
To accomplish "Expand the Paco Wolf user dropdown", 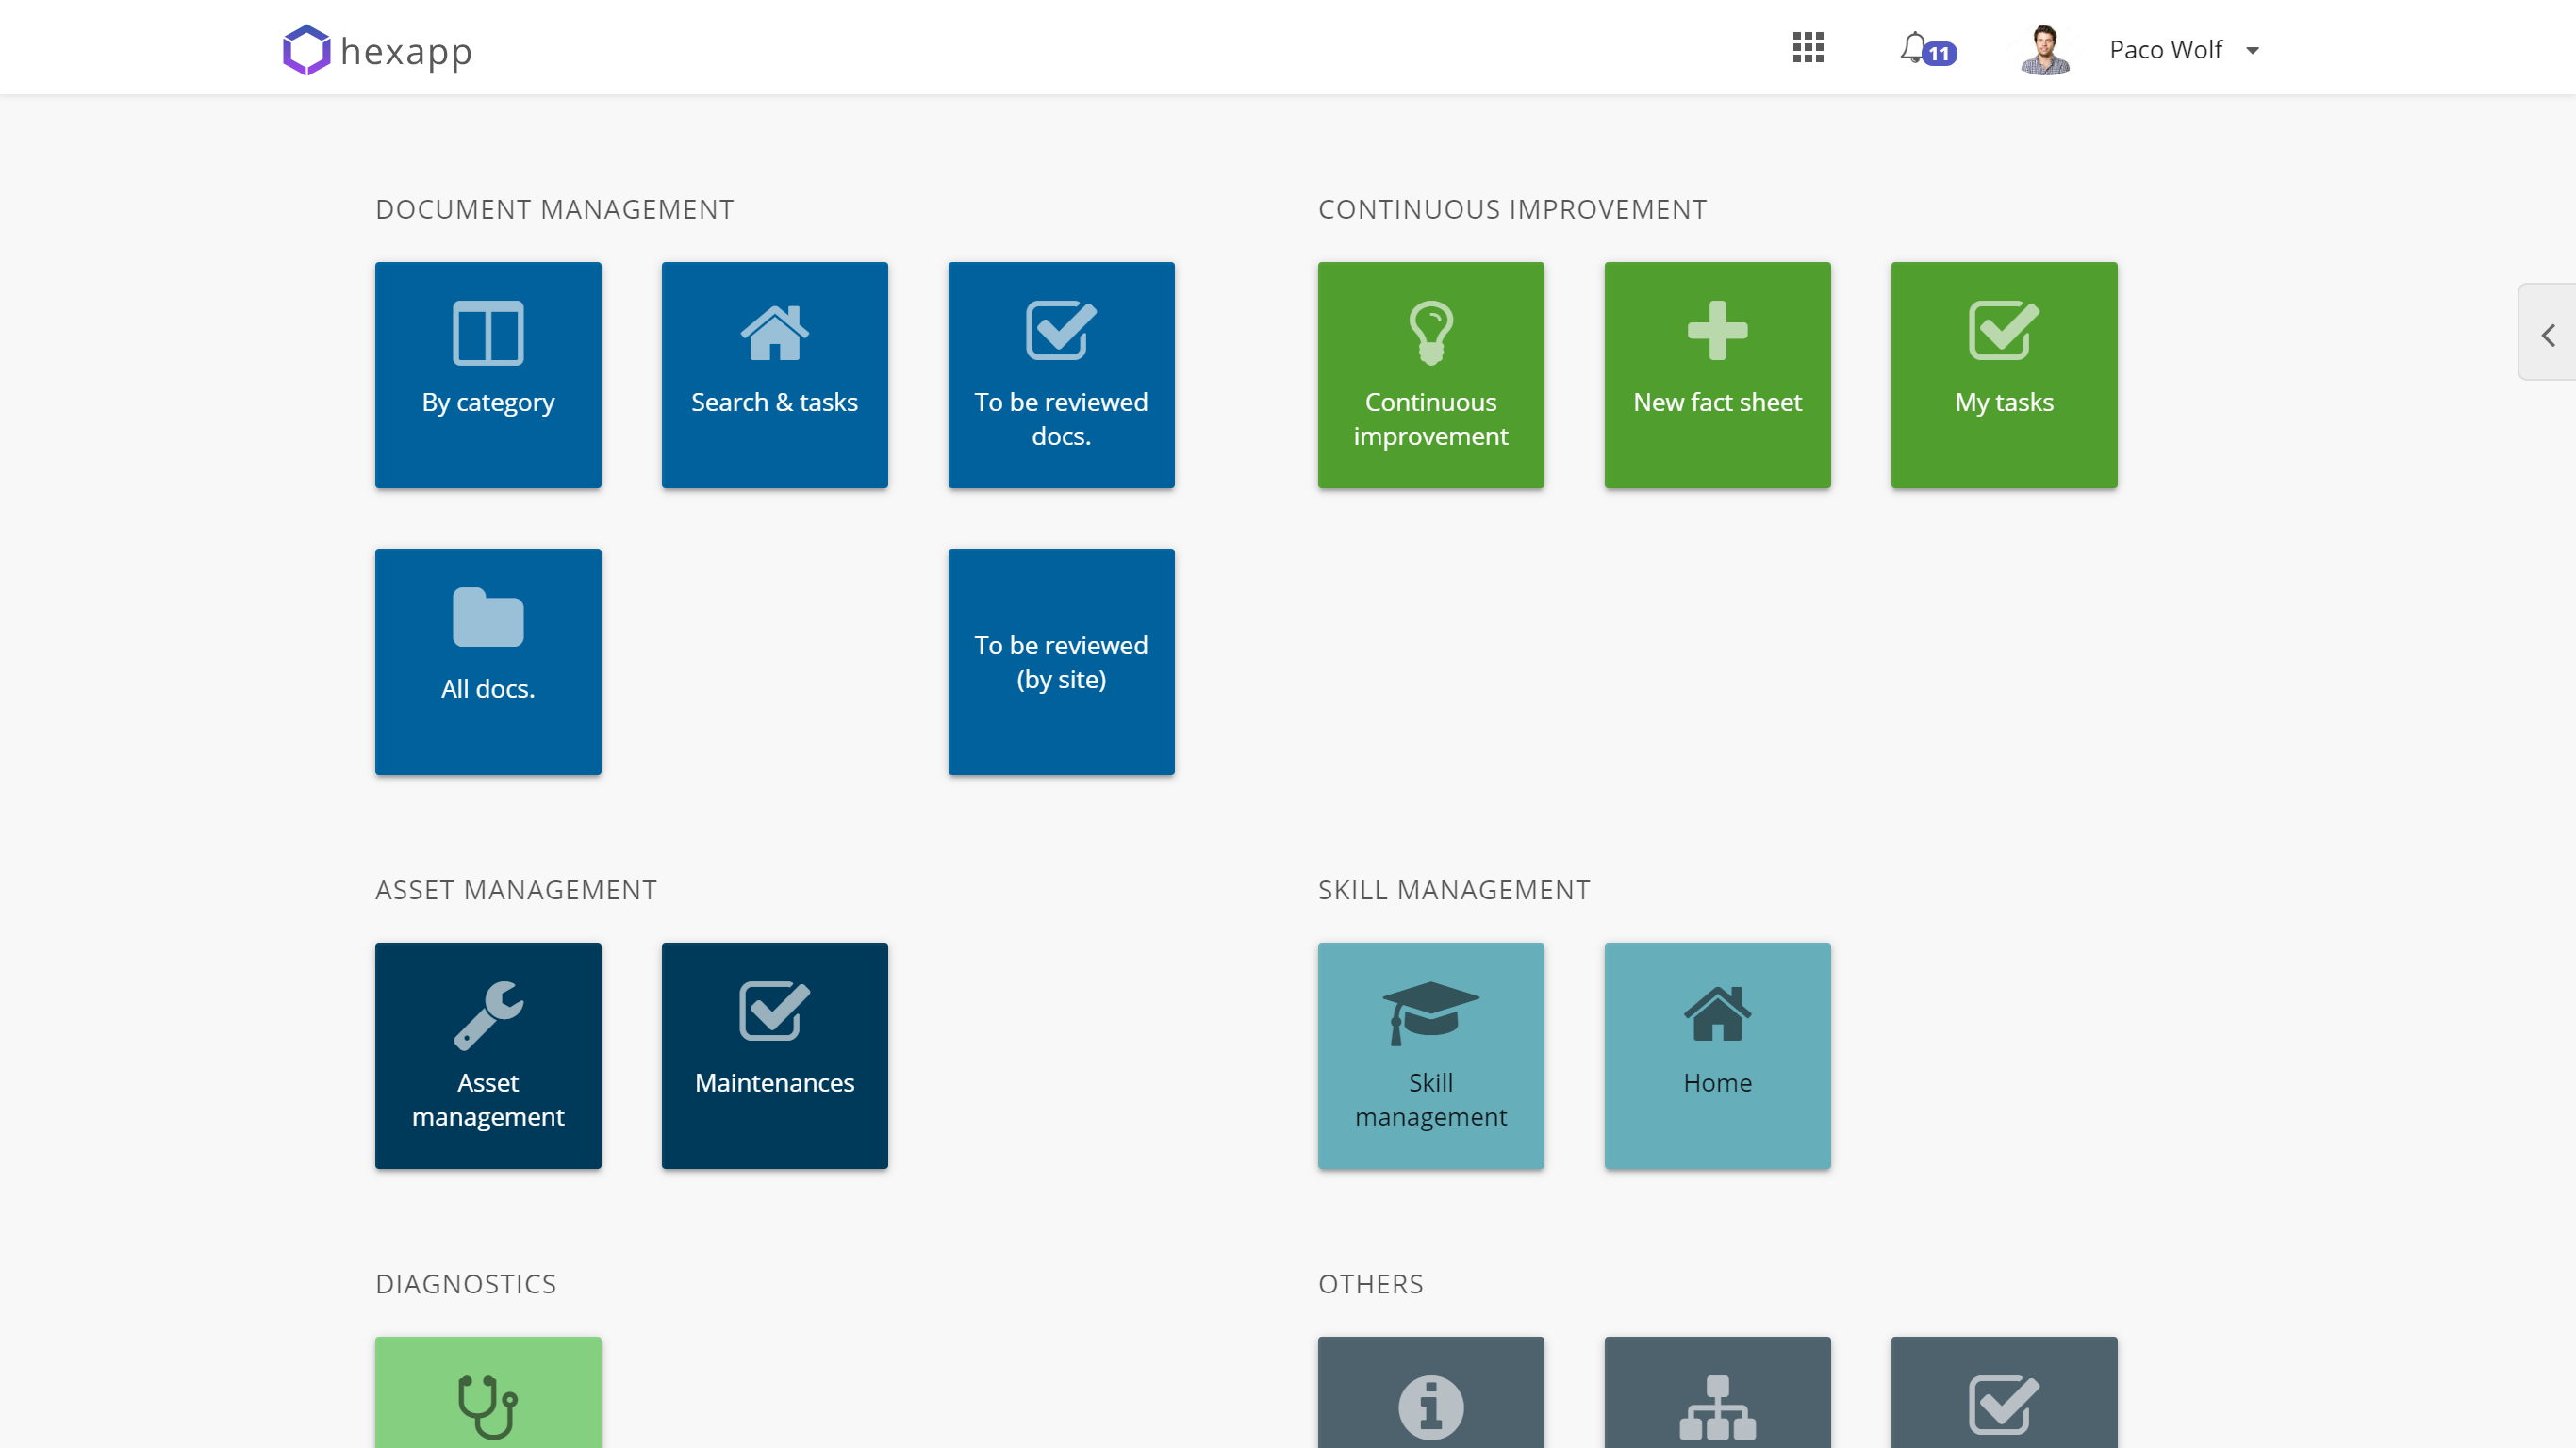I will coord(2253,50).
